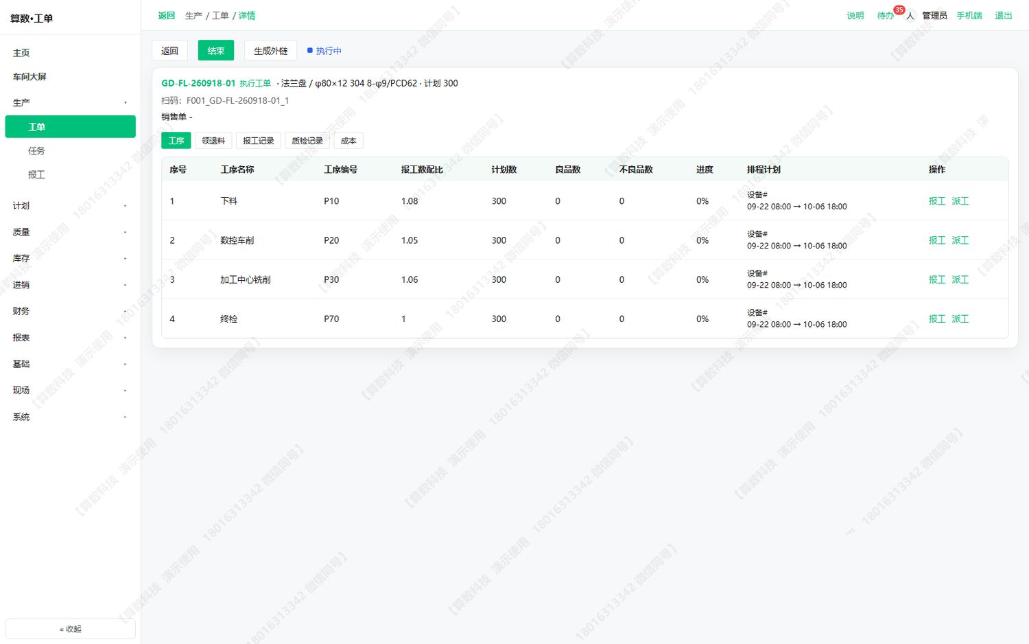Expand the 生产 sidebar menu

[70, 102]
